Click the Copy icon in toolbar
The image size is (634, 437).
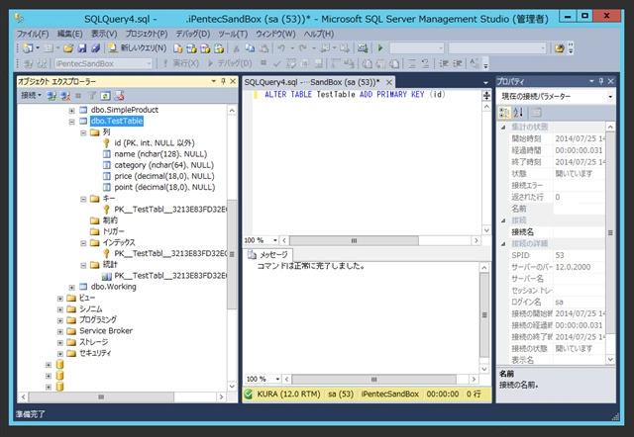[250, 48]
